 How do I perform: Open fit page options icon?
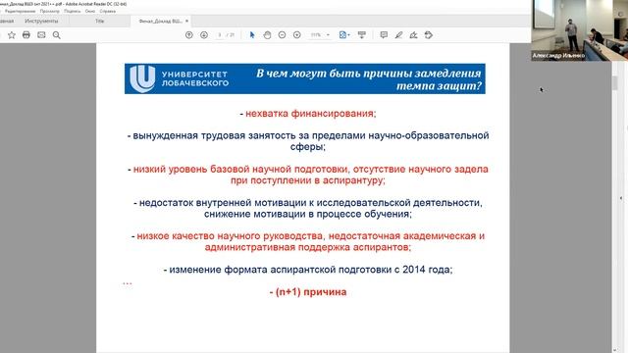click(x=344, y=35)
